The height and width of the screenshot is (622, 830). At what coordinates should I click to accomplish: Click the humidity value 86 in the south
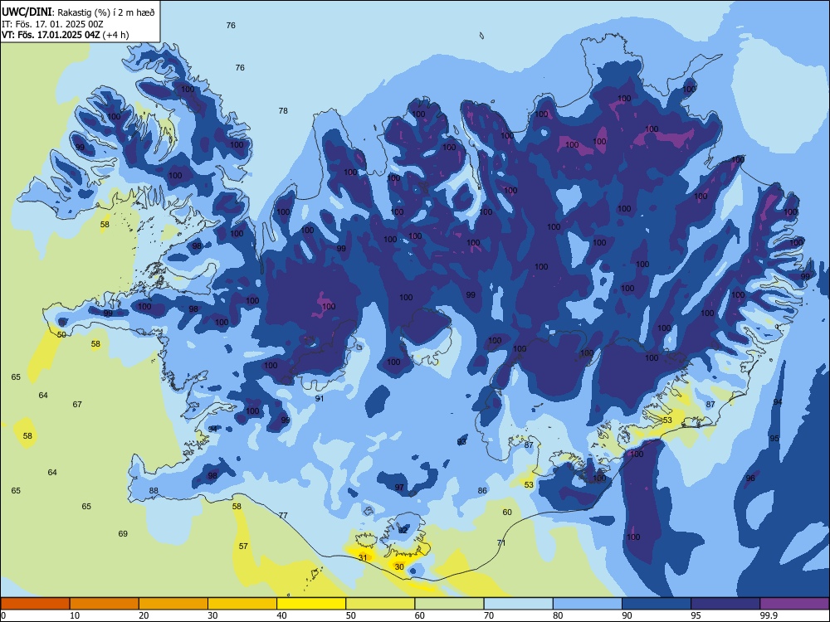click(482, 490)
